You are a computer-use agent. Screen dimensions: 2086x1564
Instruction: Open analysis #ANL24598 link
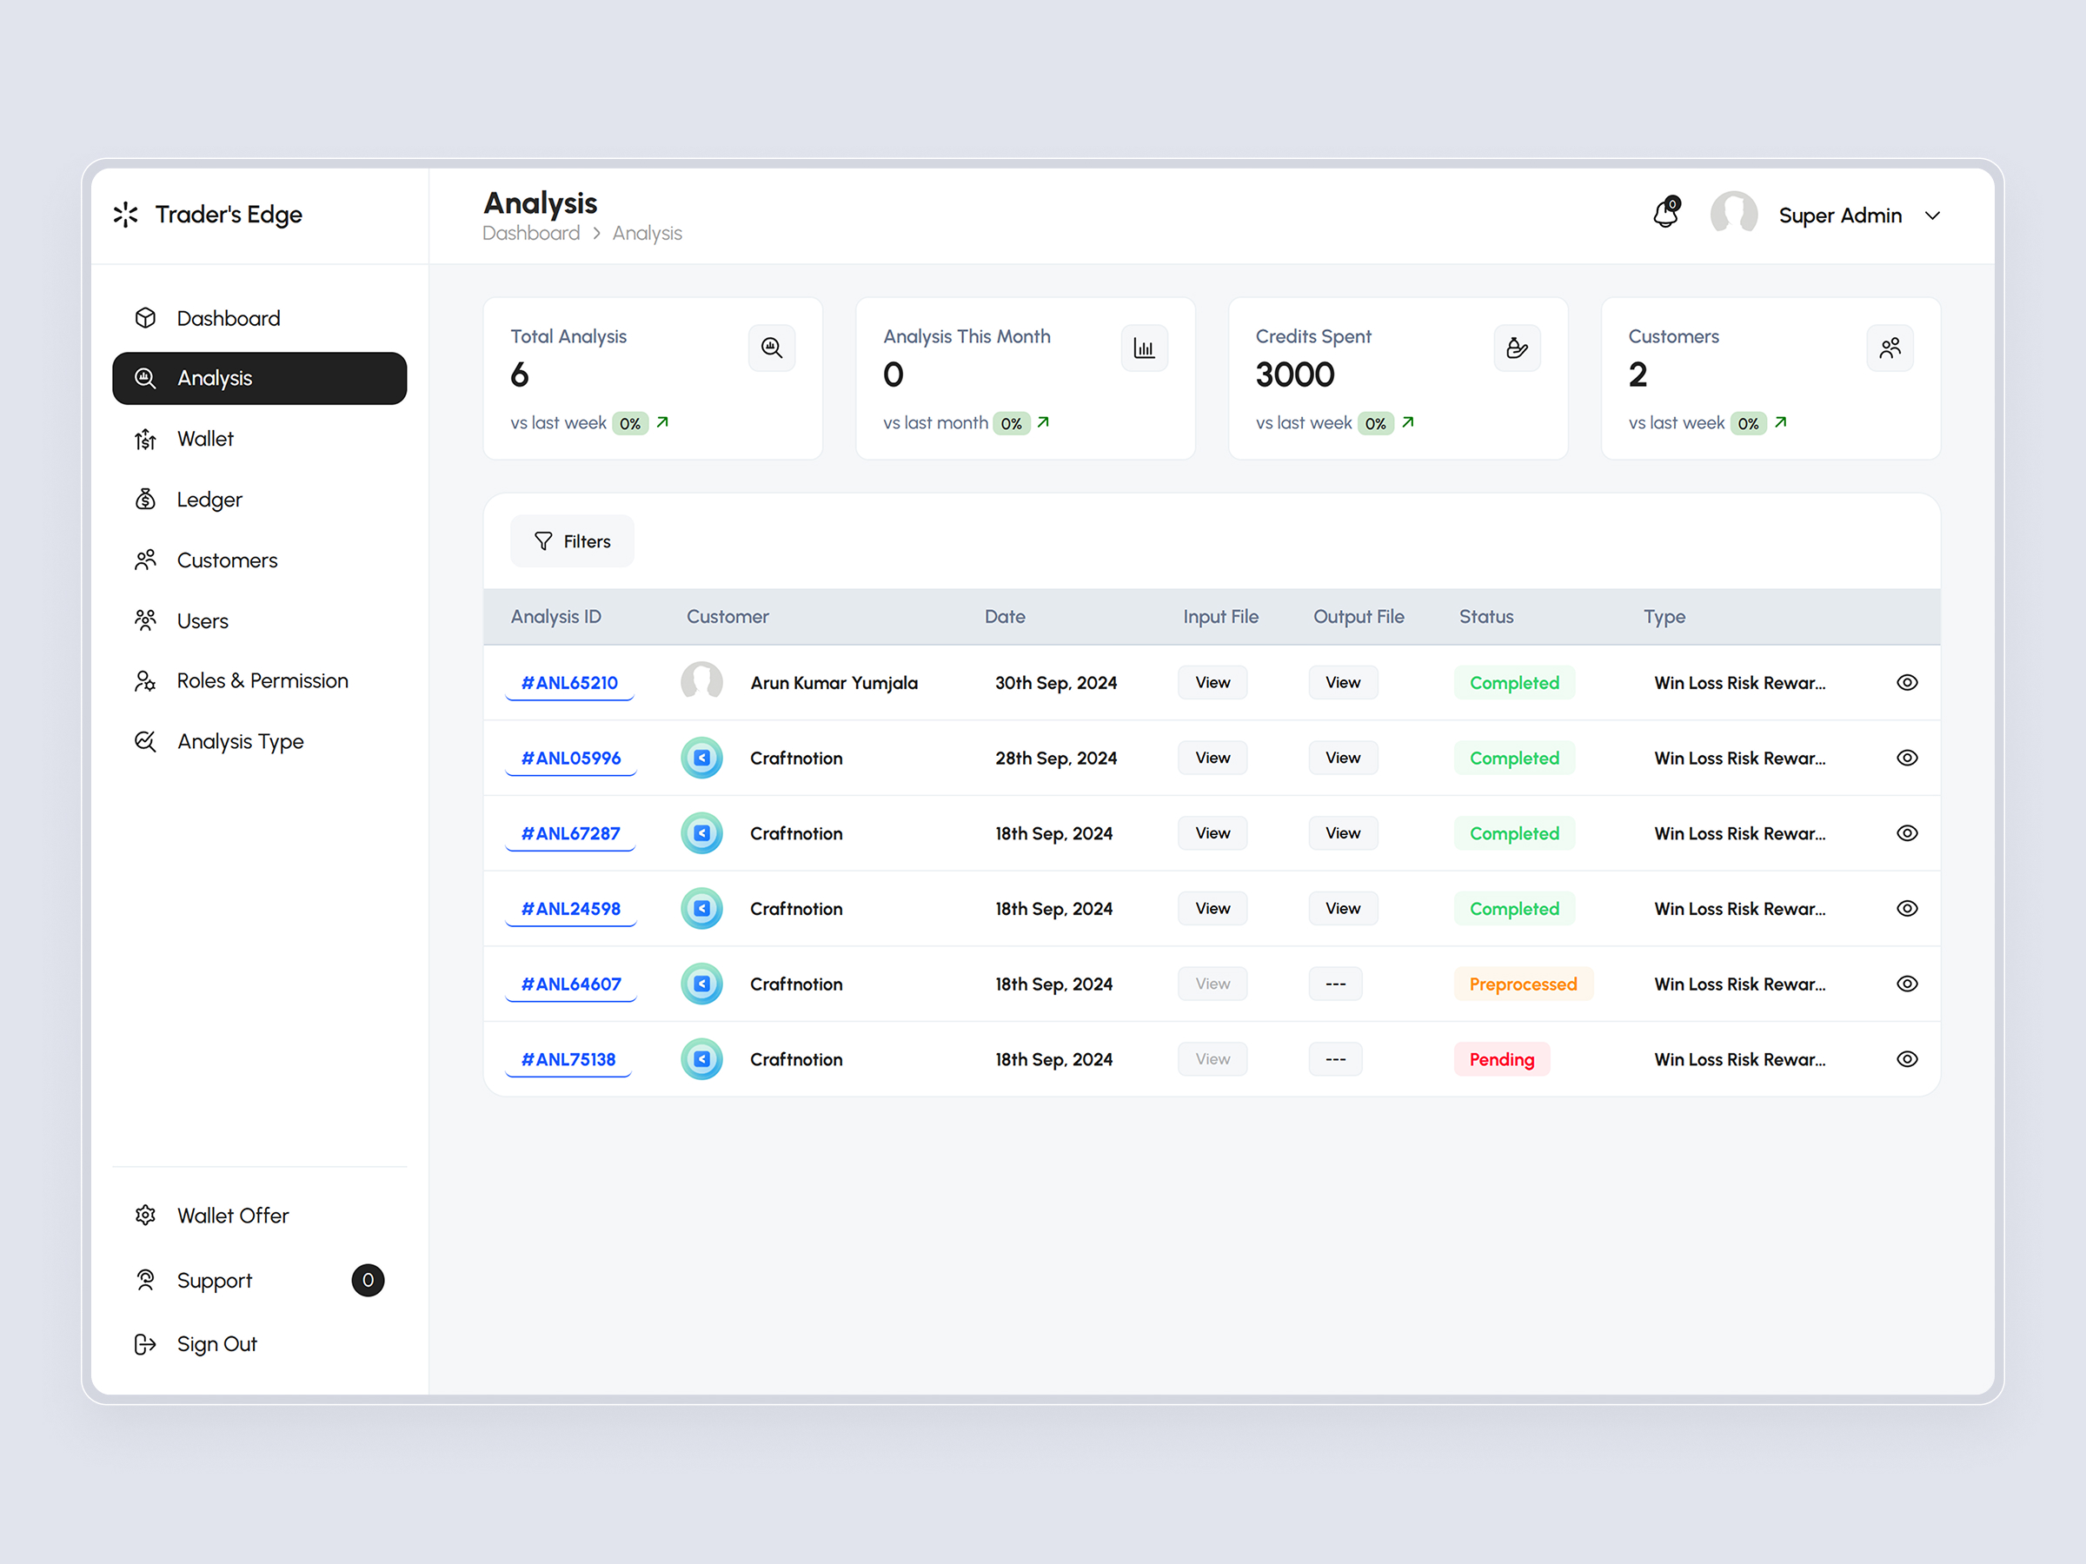569,908
